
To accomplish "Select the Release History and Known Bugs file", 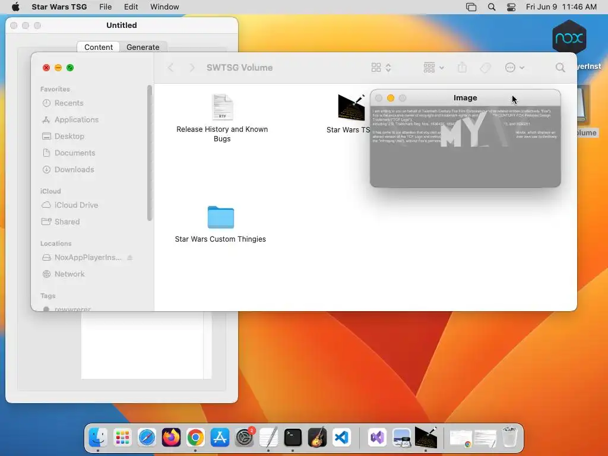I will click(222, 118).
